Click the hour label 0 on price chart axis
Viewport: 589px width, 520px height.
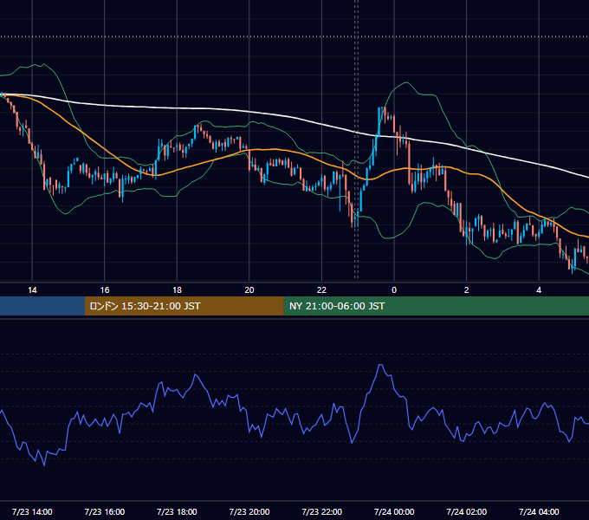[394, 290]
